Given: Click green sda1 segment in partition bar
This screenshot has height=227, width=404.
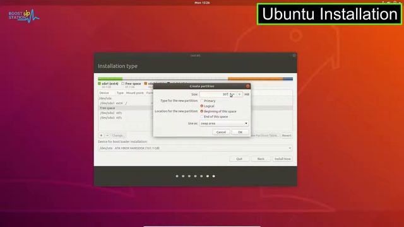Looking at the screenshot, I should pyautogui.click(x=110, y=79).
